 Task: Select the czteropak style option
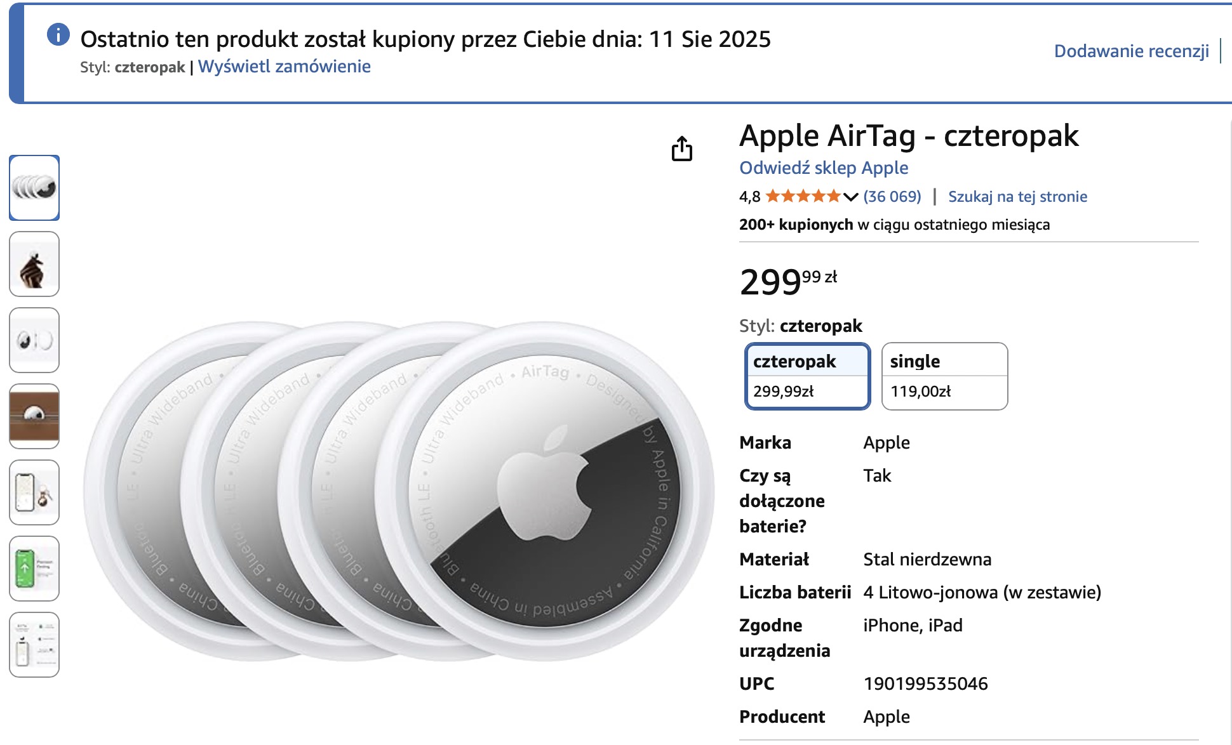[807, 376]
